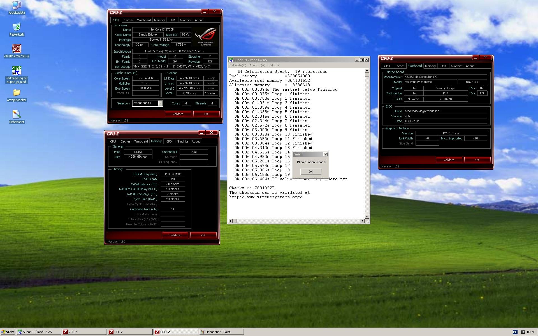Switch to the first CPU-Z taskbar button

click(84, 332)
